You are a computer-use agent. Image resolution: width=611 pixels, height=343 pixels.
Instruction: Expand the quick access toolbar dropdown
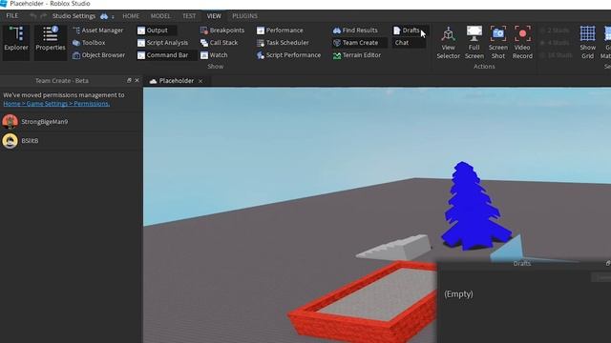(113, 17)
